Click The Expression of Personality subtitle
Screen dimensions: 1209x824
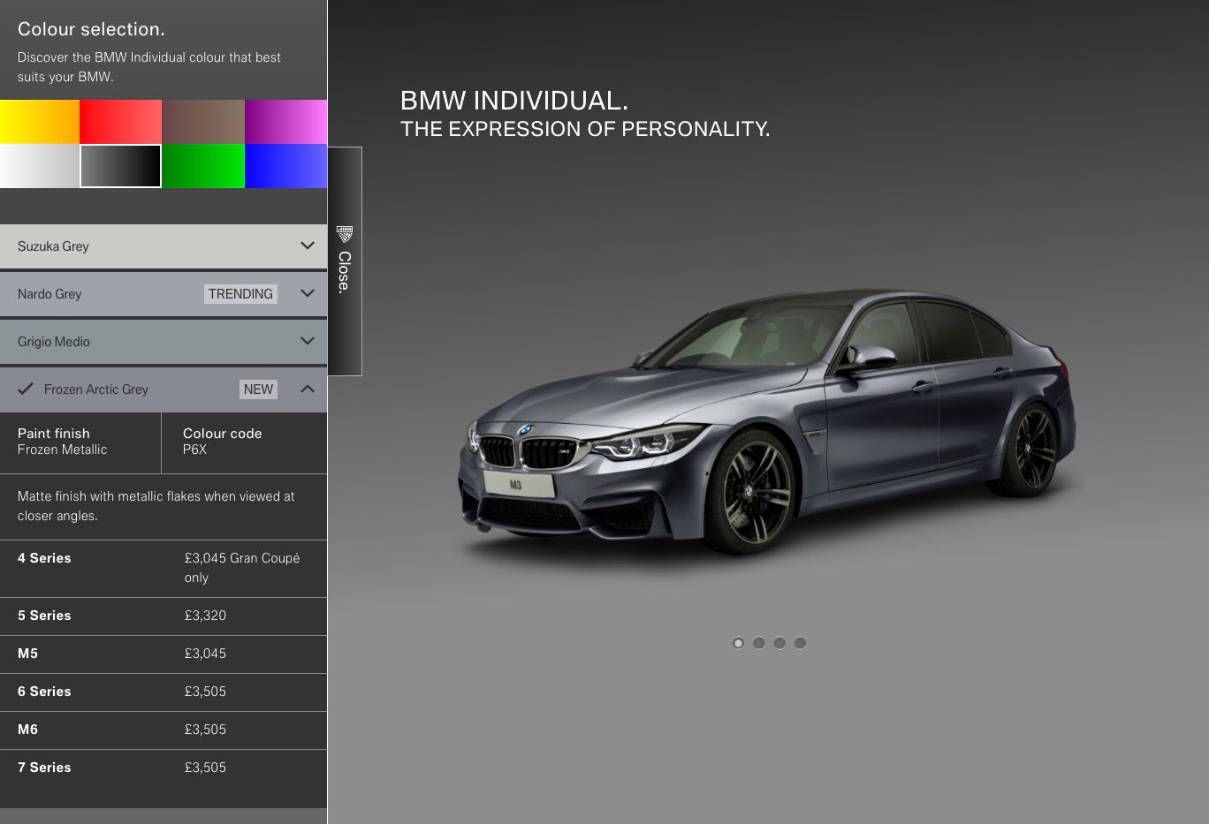point(585,129)
